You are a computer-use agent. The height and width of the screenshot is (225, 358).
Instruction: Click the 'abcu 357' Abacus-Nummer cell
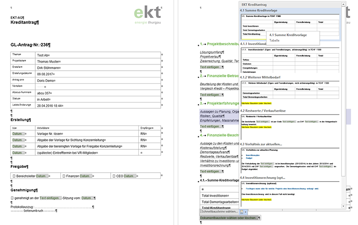[x=98, y=93]
